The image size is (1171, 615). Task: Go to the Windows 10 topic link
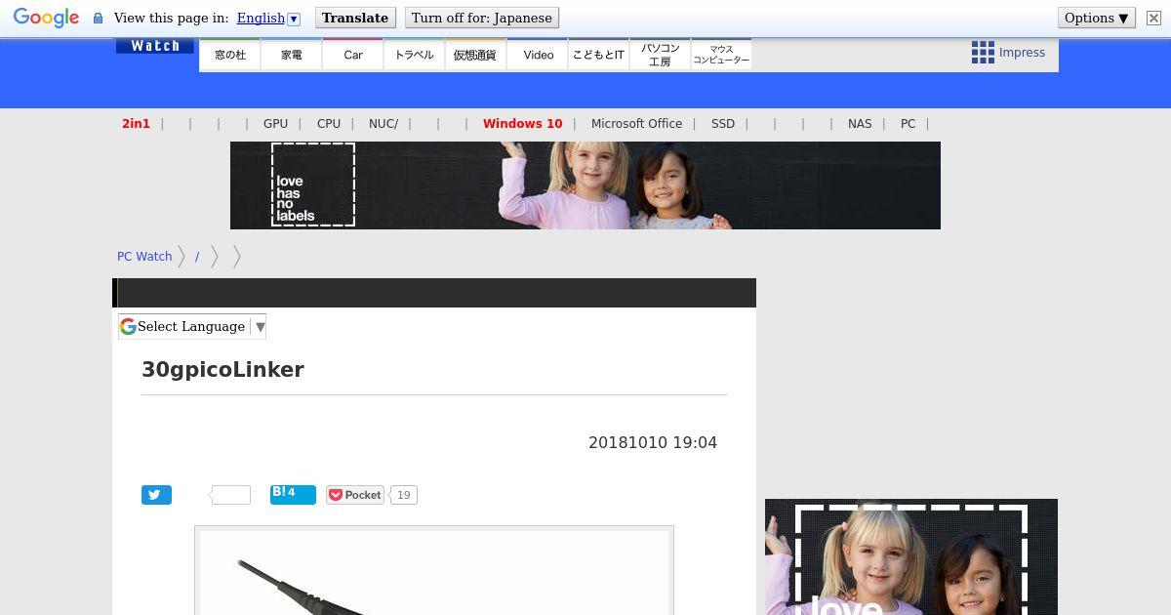click(x=522, y=124)
